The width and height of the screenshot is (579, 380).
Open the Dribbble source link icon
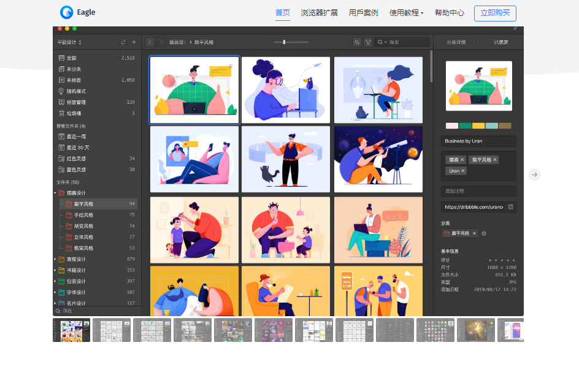510,207
